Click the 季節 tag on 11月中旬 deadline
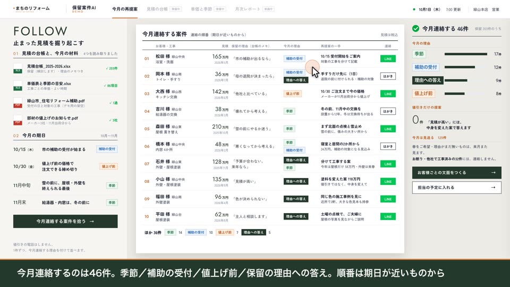 pyautogui.click(x=112, y=185)
